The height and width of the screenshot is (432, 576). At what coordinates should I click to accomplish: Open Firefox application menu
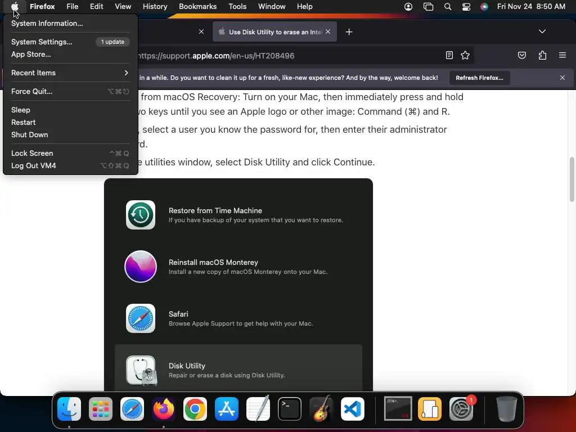pyautogui.click(x=42, y=7)
